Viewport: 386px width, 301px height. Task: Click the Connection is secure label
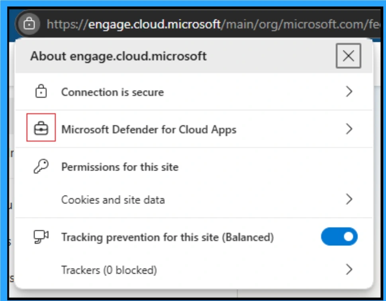point(113,91)
